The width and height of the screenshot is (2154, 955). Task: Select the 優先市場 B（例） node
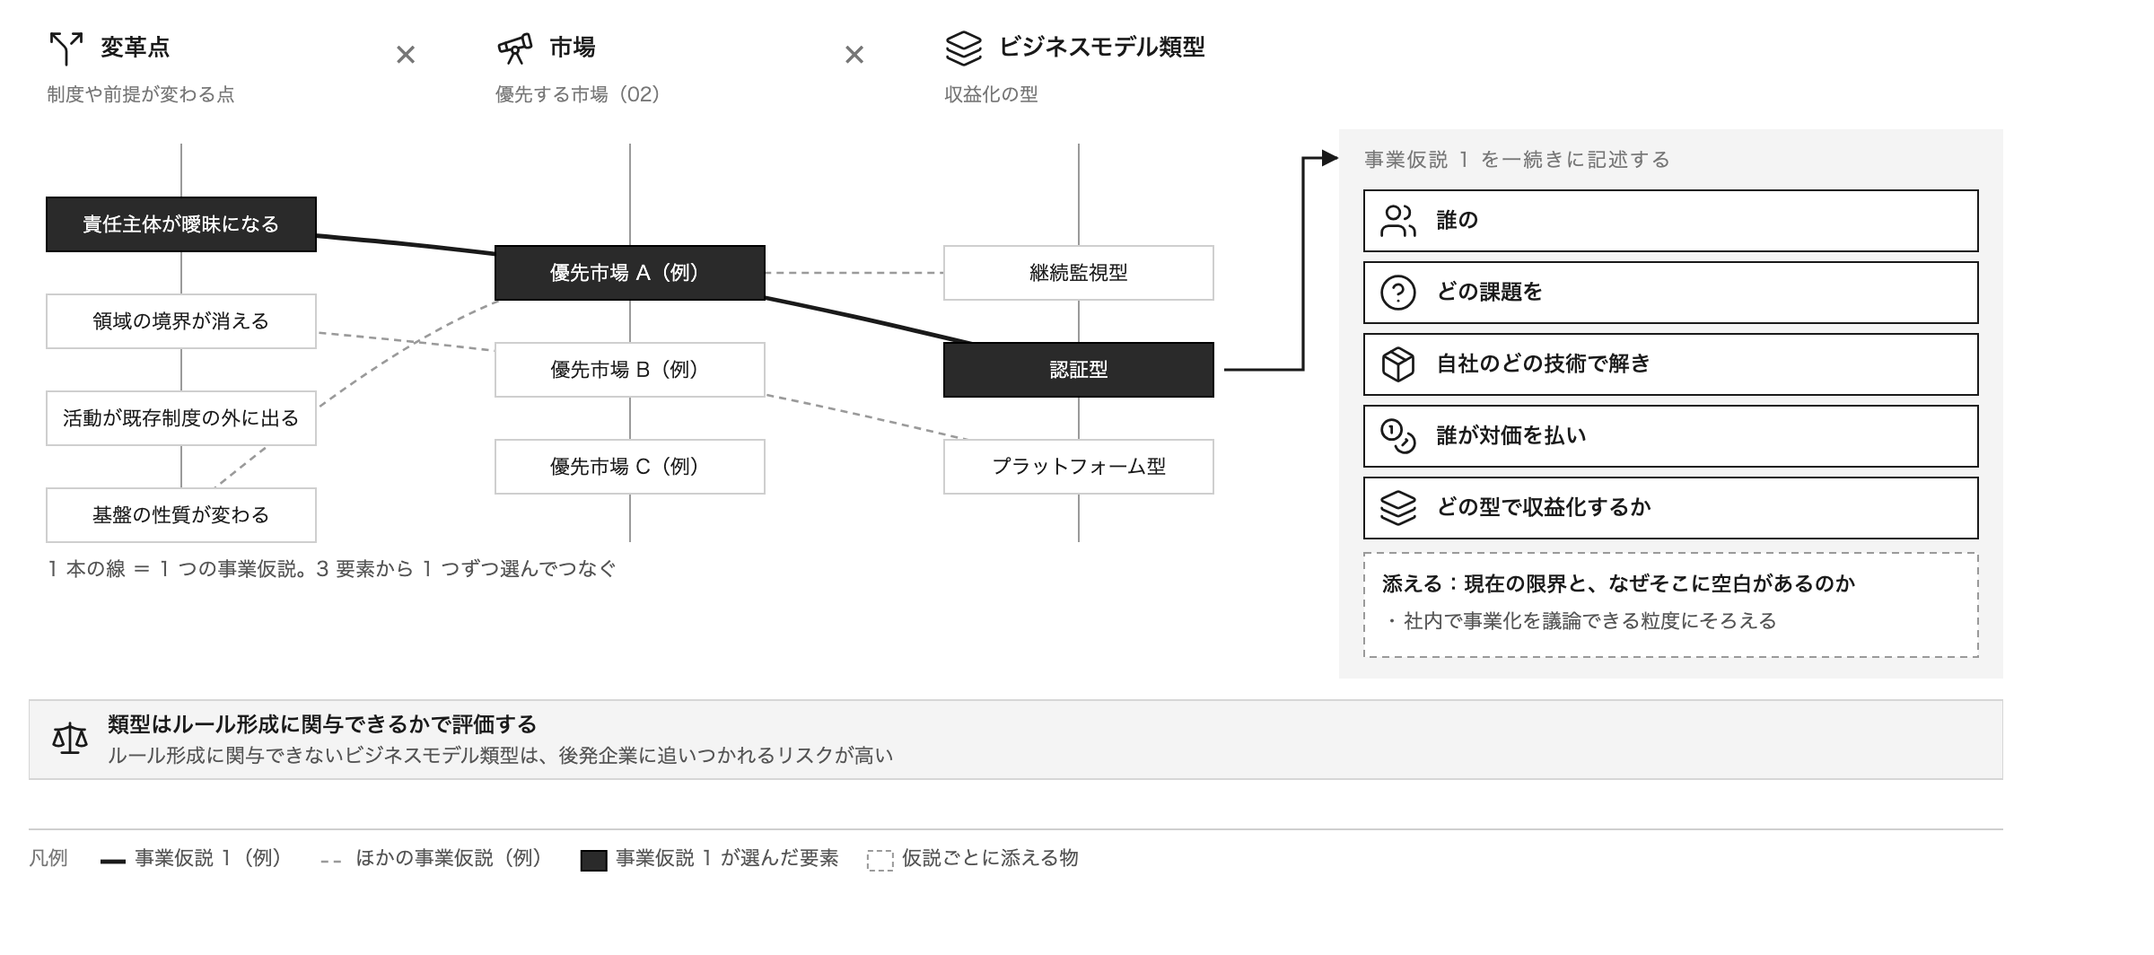click(x=630, y=370)
